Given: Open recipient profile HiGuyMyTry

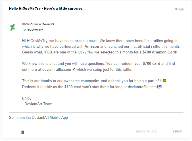Looking at the screenshot, I should 35,30.
